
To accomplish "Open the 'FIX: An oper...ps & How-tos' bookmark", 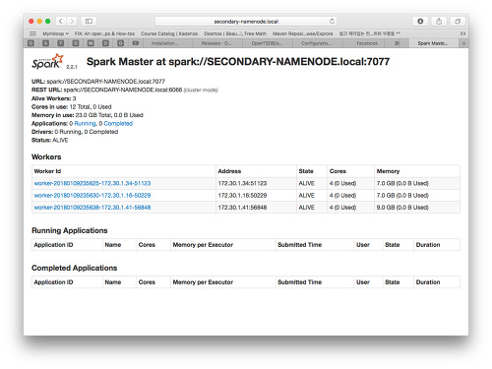I will 104,33.
